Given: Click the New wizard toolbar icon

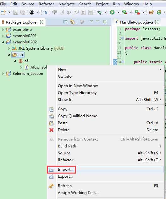Looking at the screenshot, I should (3, 12).
